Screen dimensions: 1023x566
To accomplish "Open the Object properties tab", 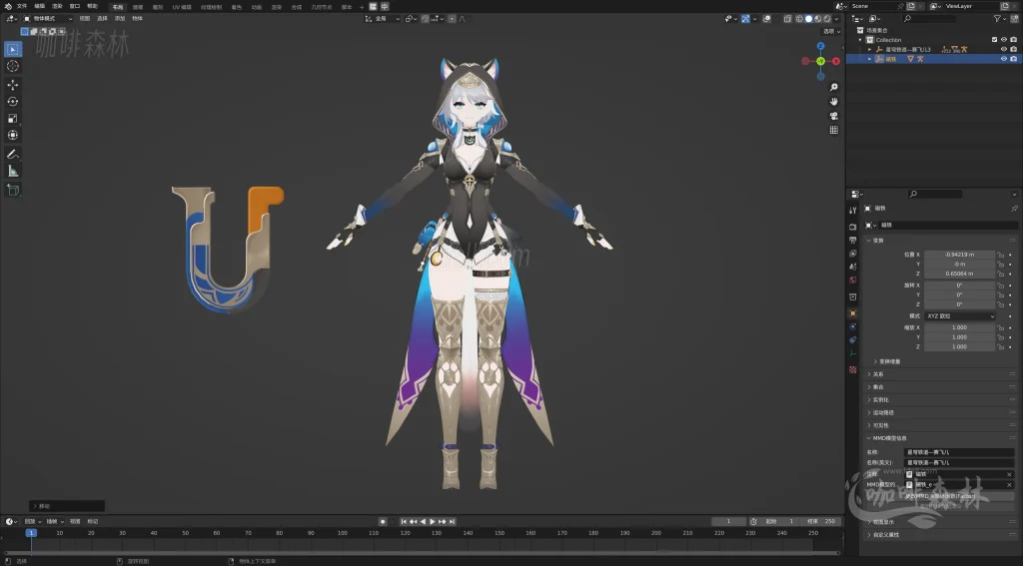I will 853,313.
